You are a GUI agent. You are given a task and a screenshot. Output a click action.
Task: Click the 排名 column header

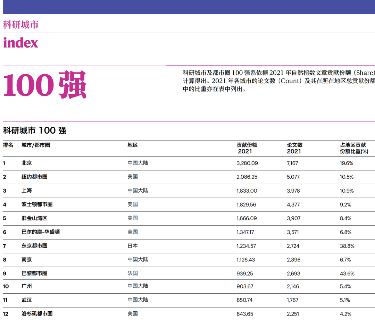(8, 145)
